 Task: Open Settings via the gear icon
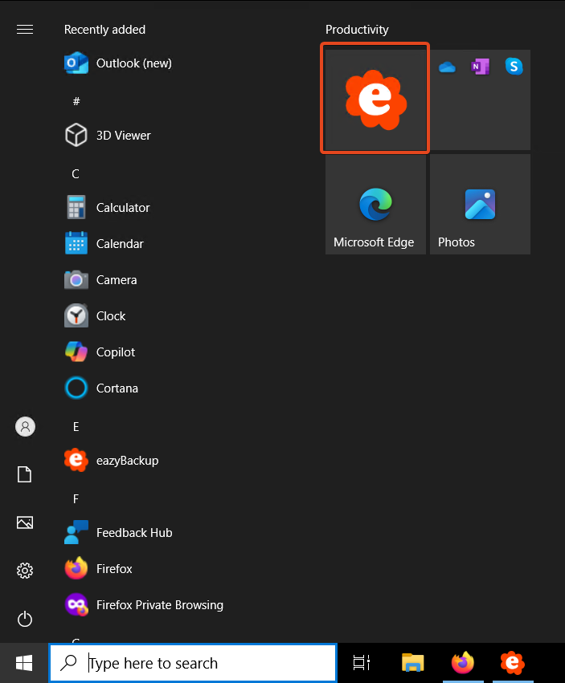pos(25,571)
